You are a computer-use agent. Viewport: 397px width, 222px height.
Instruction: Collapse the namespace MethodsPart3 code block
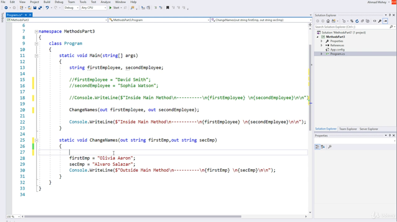[36, 32]
